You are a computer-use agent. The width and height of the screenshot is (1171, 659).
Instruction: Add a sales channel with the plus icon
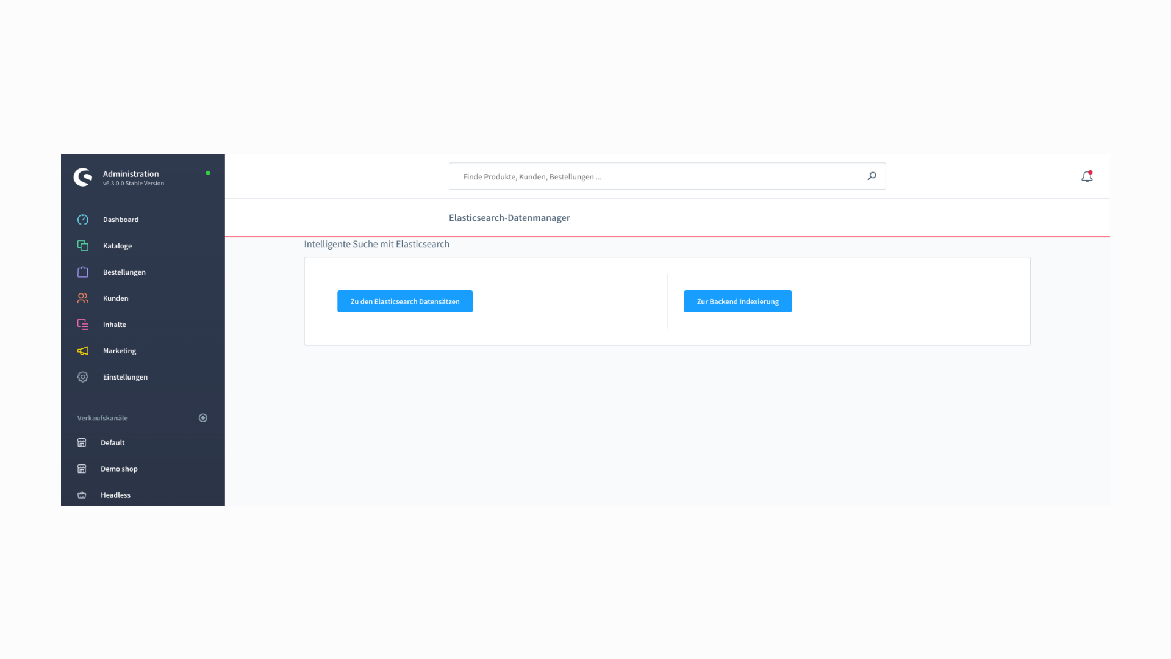[x=203, y=418]
